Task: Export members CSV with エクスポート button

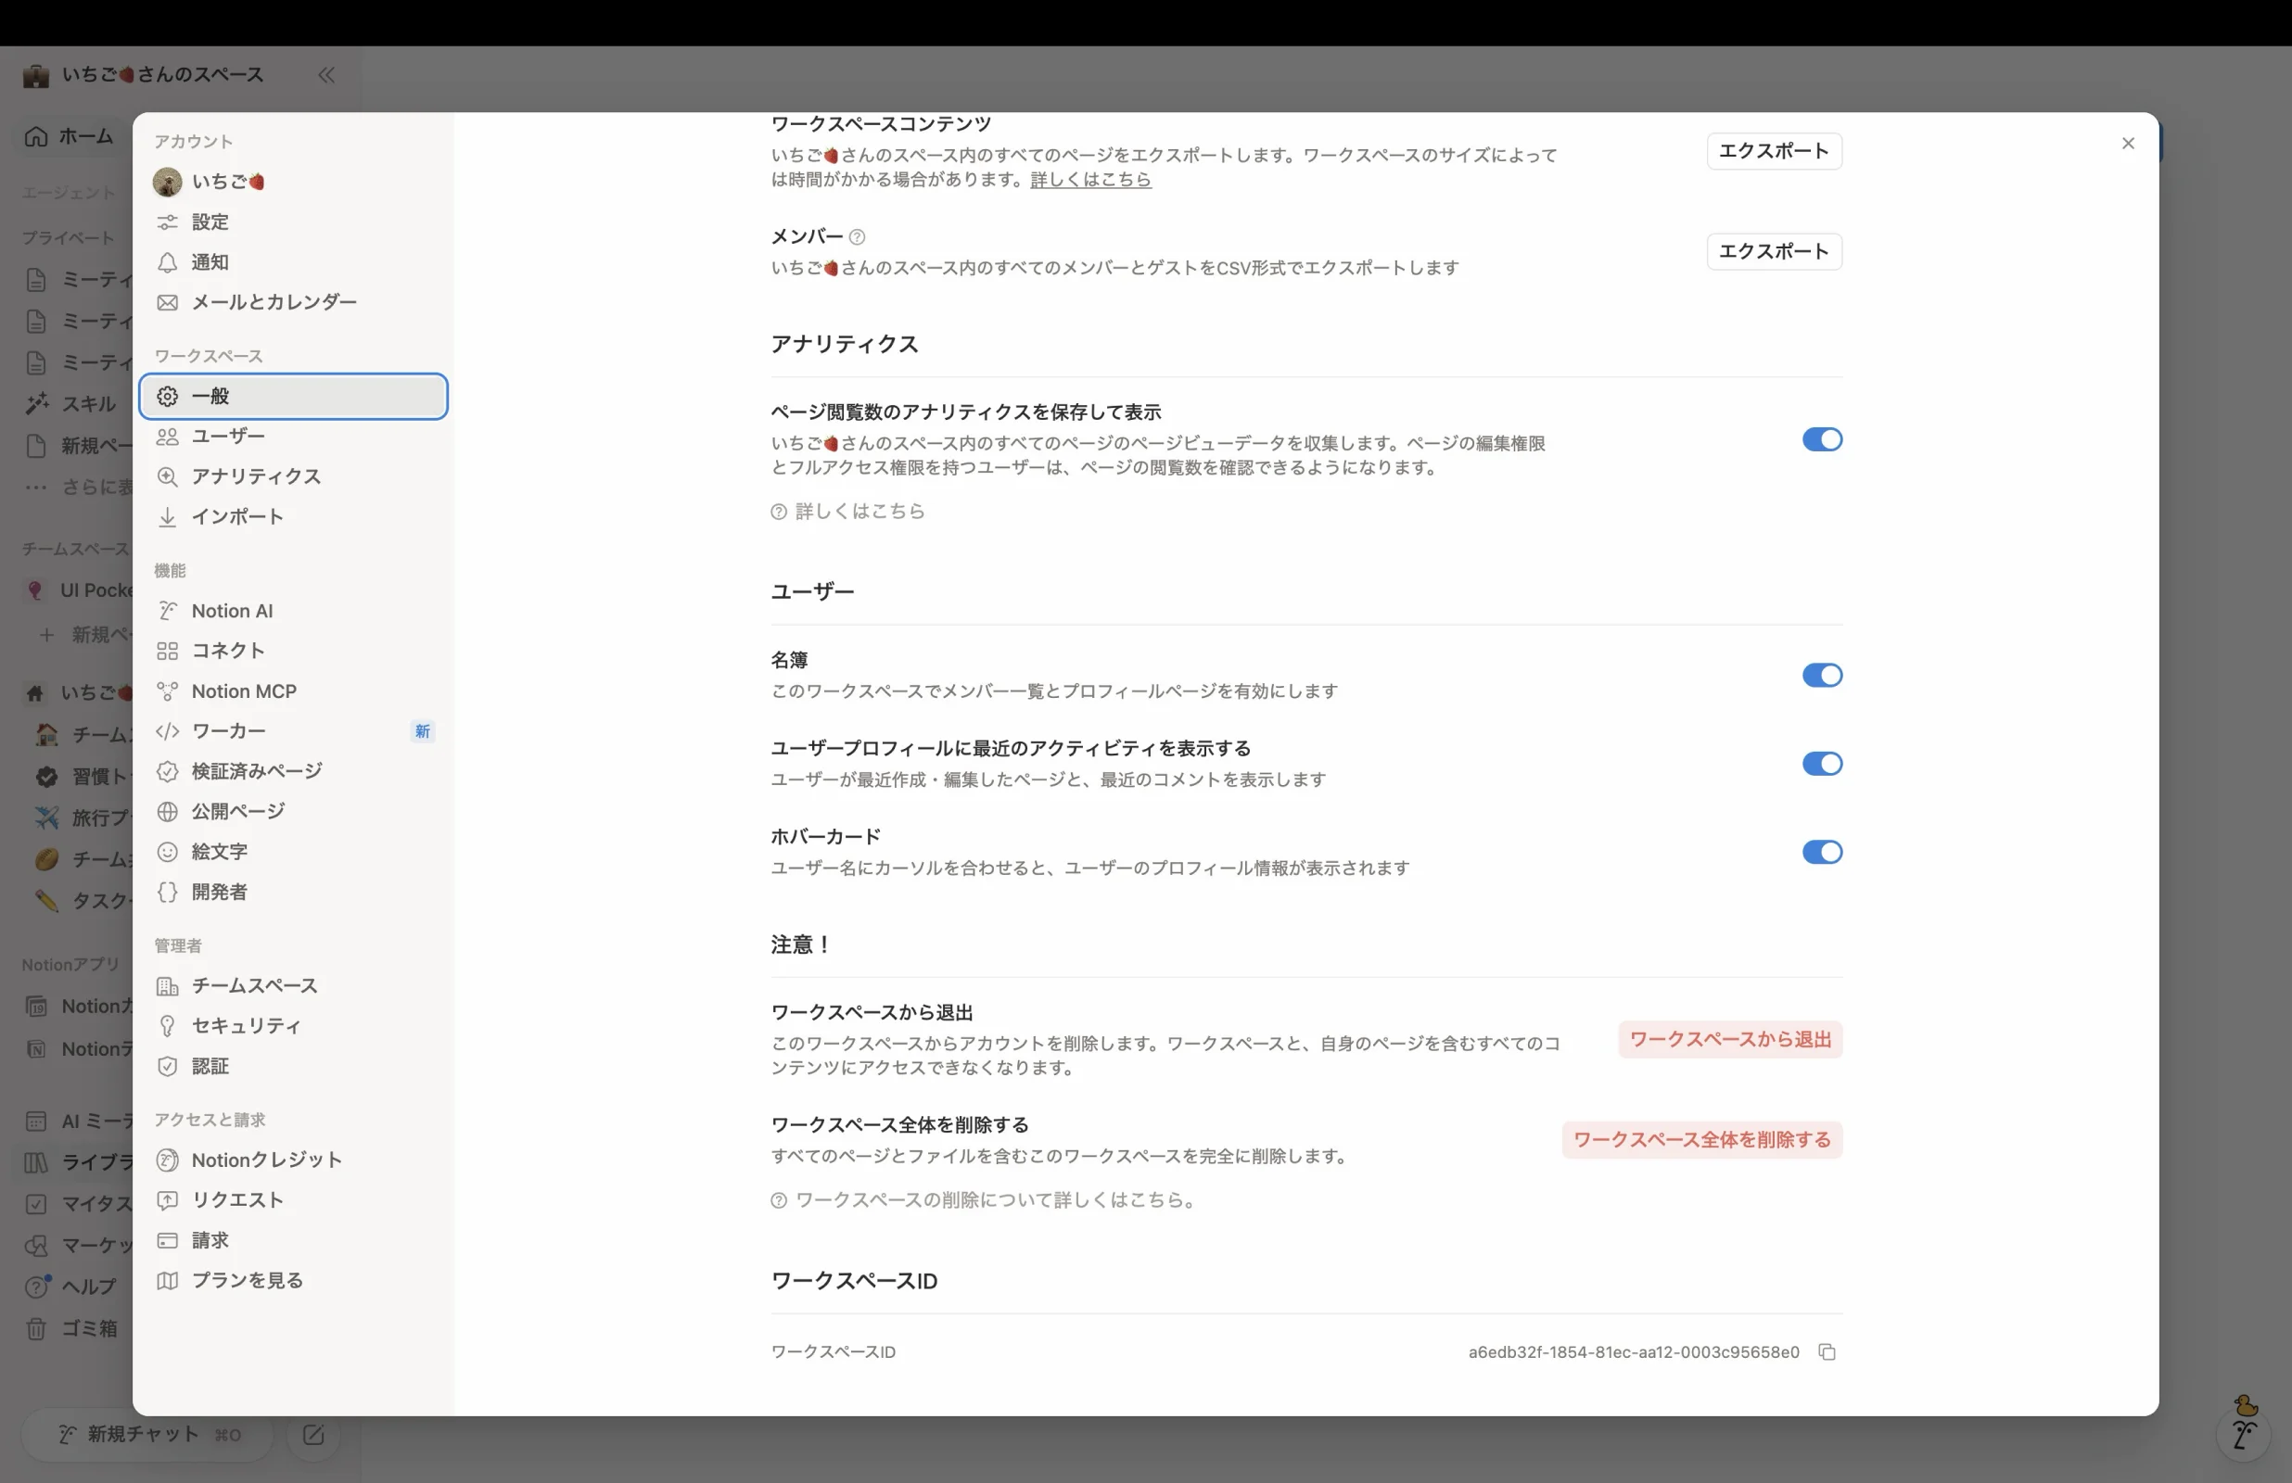Action: pos(1774,251)
